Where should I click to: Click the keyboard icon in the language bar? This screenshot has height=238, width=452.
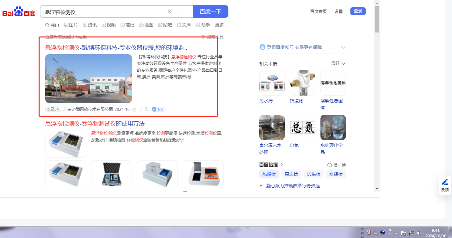point(376,232)
